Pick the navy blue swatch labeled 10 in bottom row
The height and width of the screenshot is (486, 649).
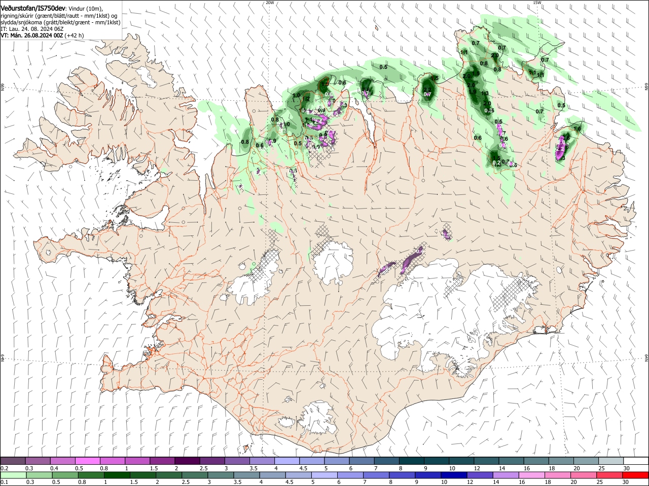point(454,475)
